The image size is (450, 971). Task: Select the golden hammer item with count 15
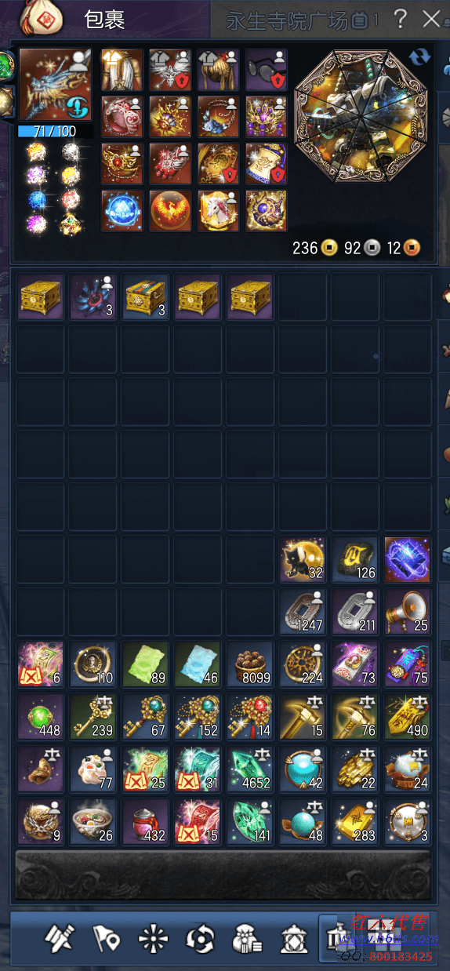pyautogui.click(x=303, y=717)
